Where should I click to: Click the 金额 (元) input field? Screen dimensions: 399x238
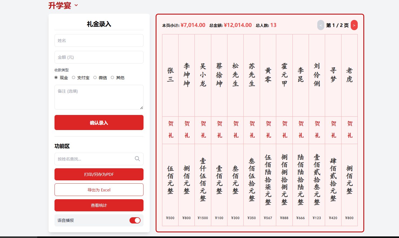tap(99, 57)
